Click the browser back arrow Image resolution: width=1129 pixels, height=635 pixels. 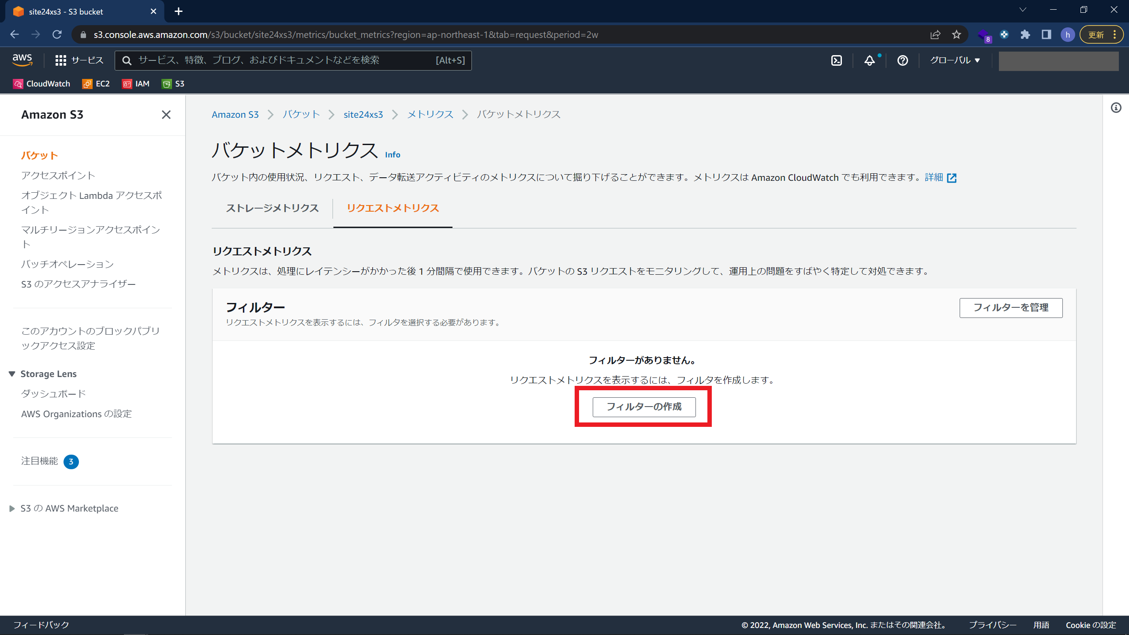pyautogui.click(x=15, y=34)
